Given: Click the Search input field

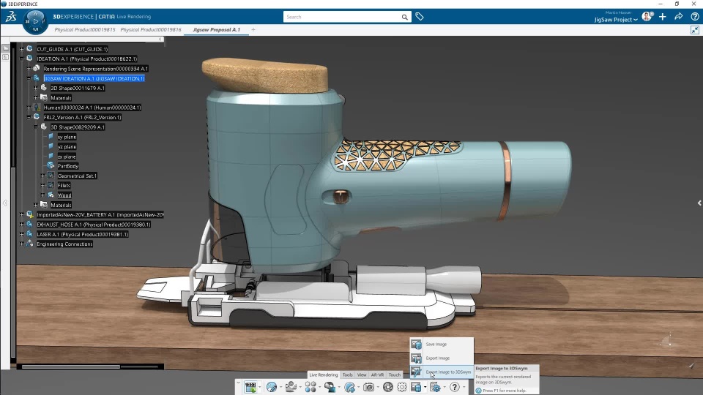Looking at the screenshot, I should click(342, 16).
